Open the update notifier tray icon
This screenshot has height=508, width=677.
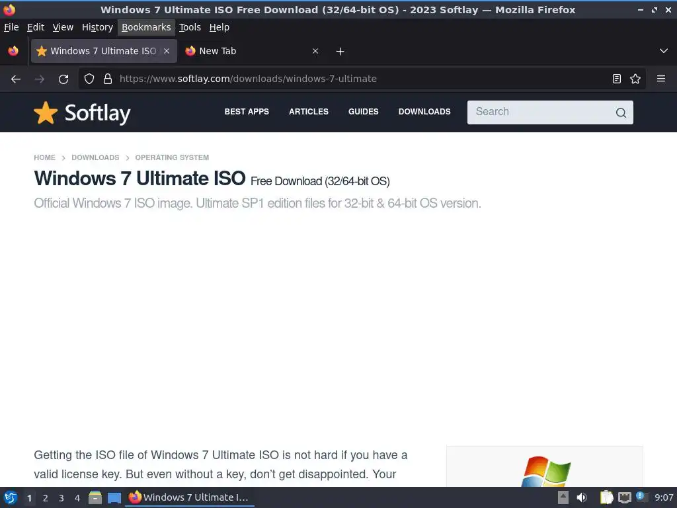click(641, 497)
